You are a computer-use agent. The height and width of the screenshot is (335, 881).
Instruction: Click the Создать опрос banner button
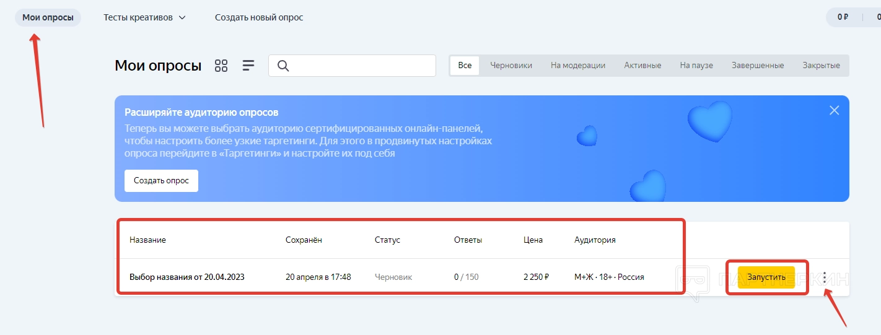click(x=161, y=181)
